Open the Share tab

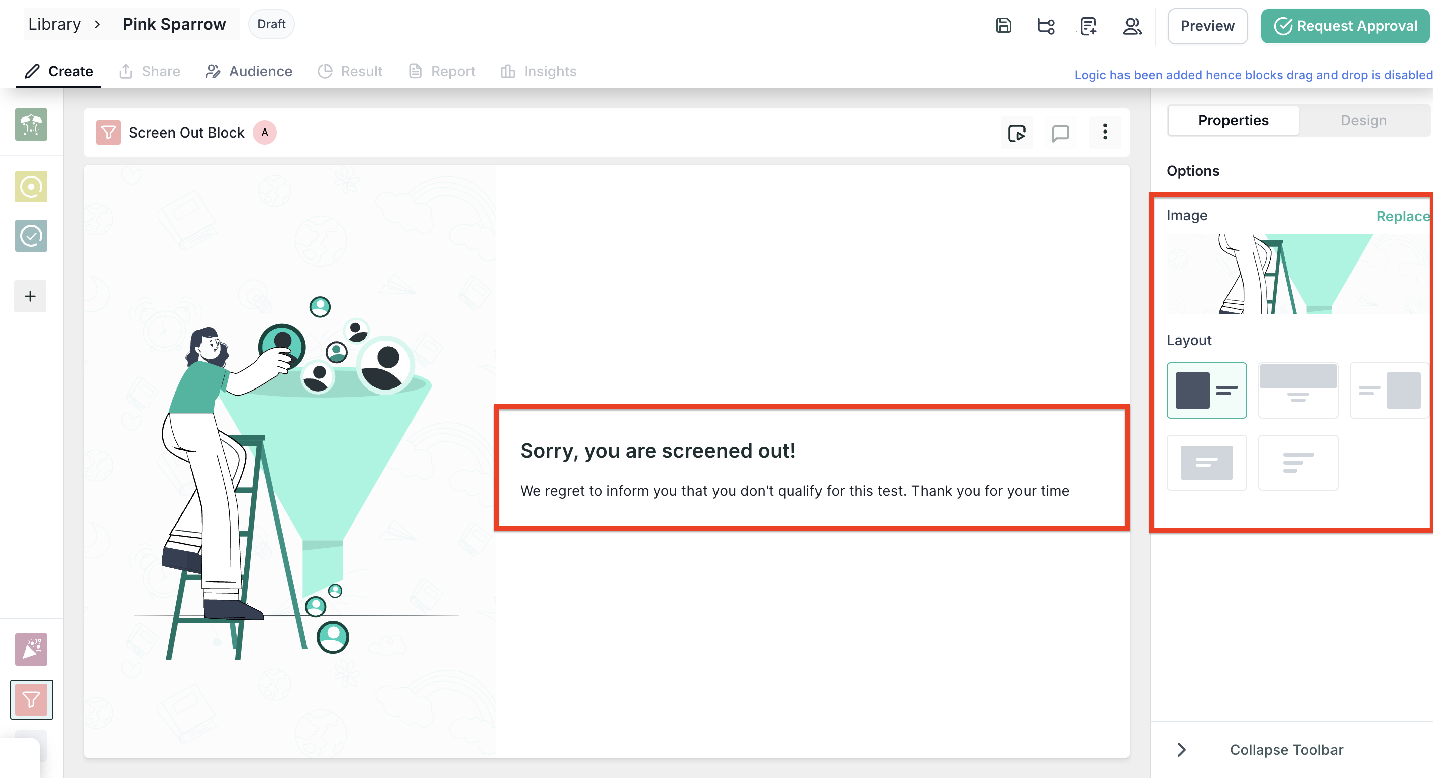[x=150, y=71]
